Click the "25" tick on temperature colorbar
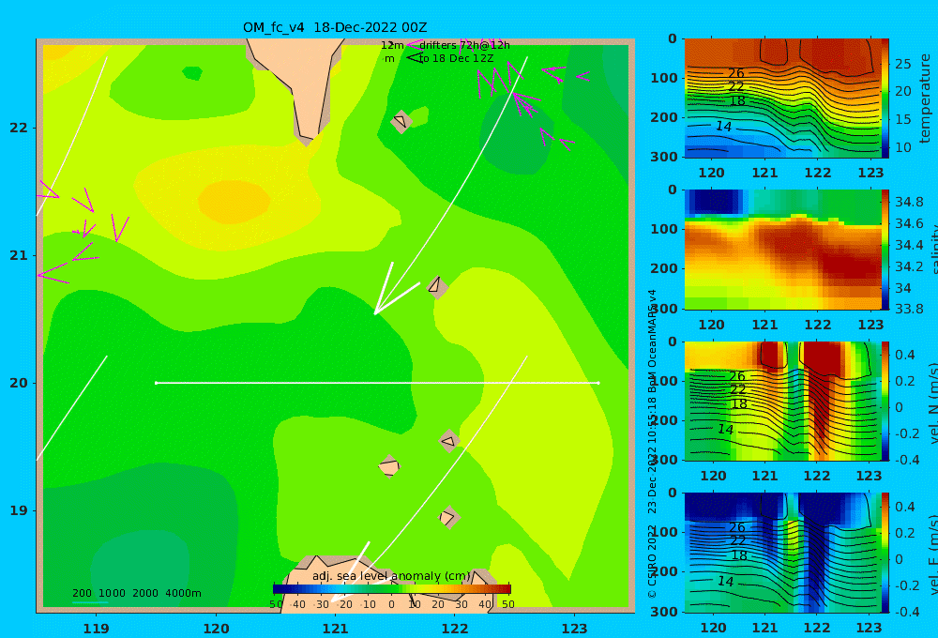 [903, 64]
